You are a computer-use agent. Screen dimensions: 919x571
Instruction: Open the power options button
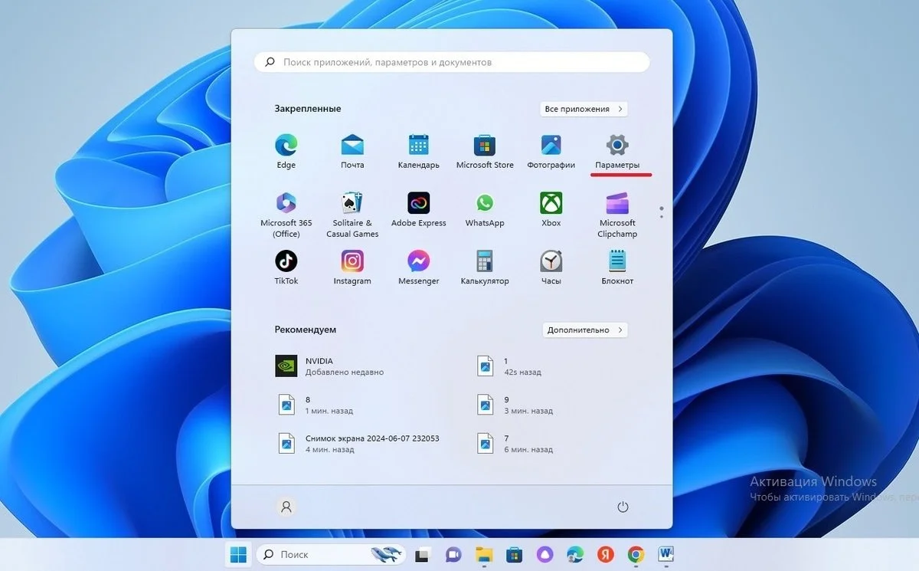point(623,507)
